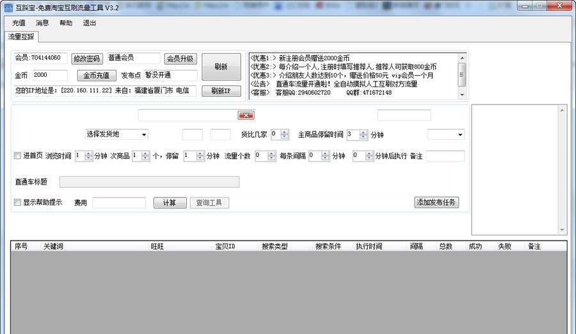Image resolution: width=576 pixels, height=334 pixels.
Task: Decrease the 货比几家 value
Action: click(x=285, y=137)
